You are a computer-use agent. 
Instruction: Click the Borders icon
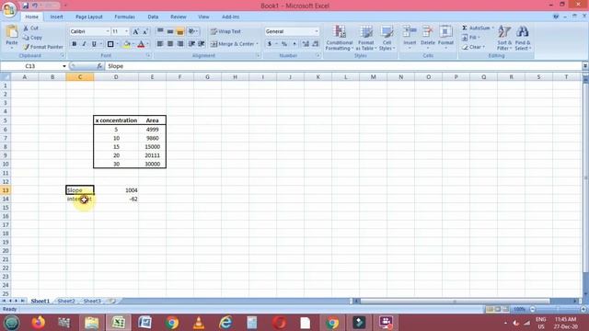pos(110,44)
